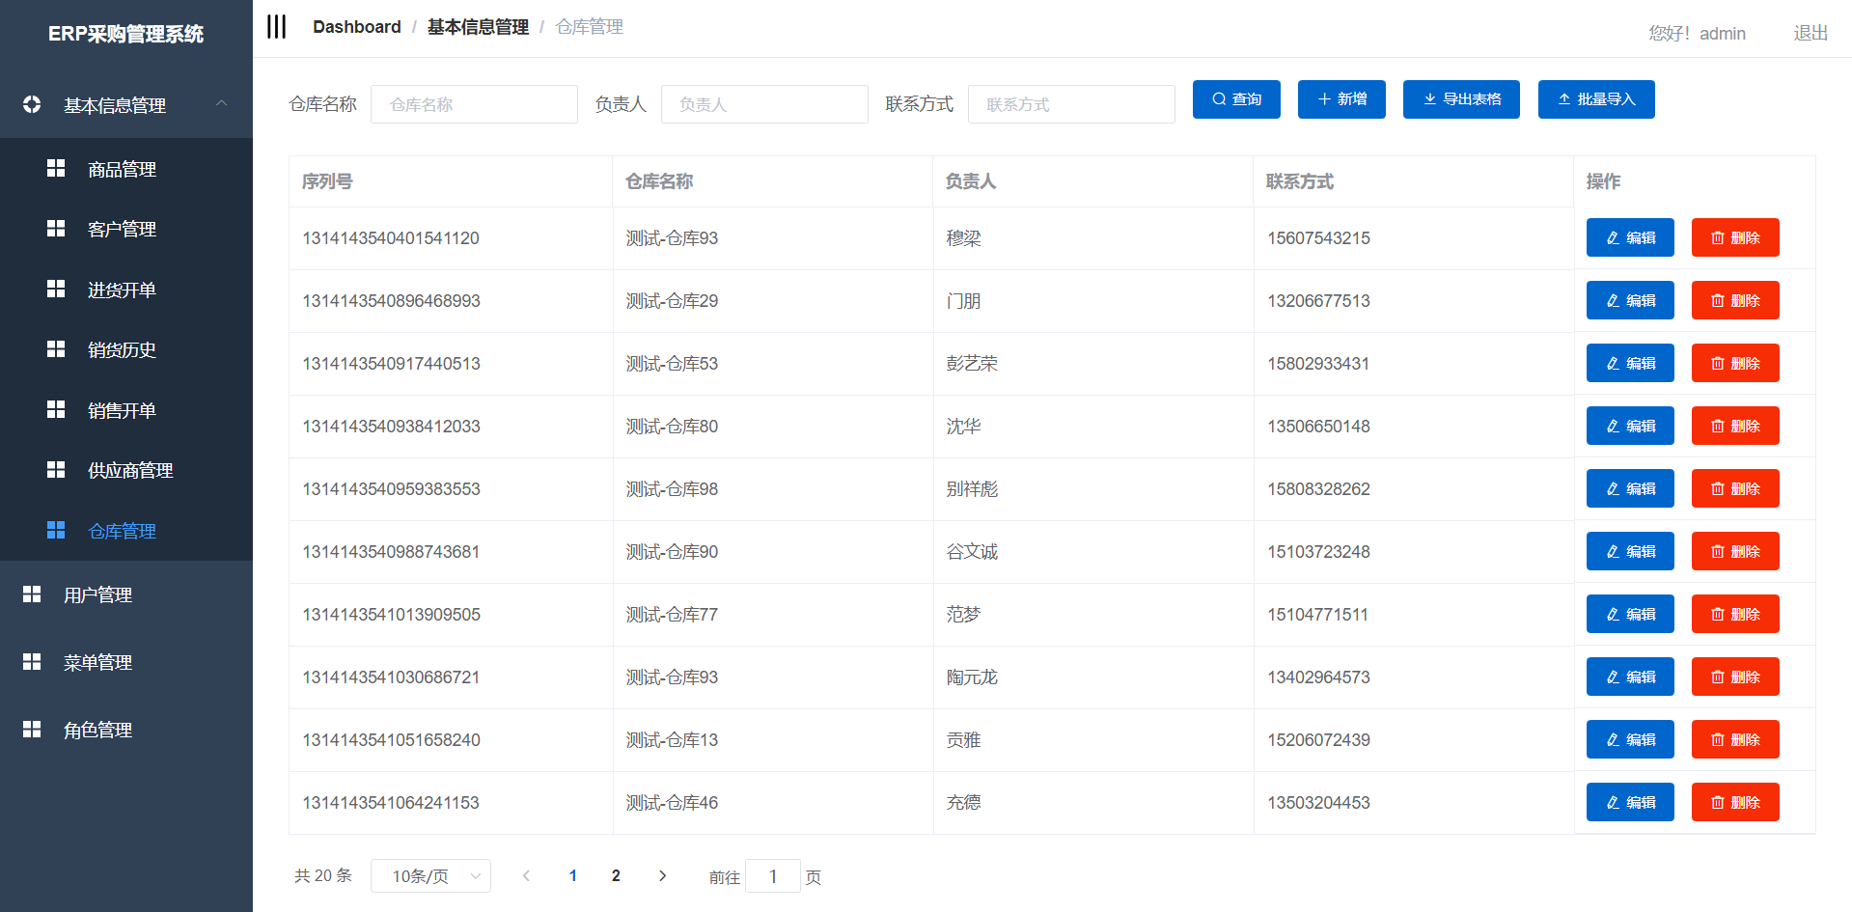Click the 新增 add button
The height and width of the screenshot is (912, 1852).
tap(1341, 99)
